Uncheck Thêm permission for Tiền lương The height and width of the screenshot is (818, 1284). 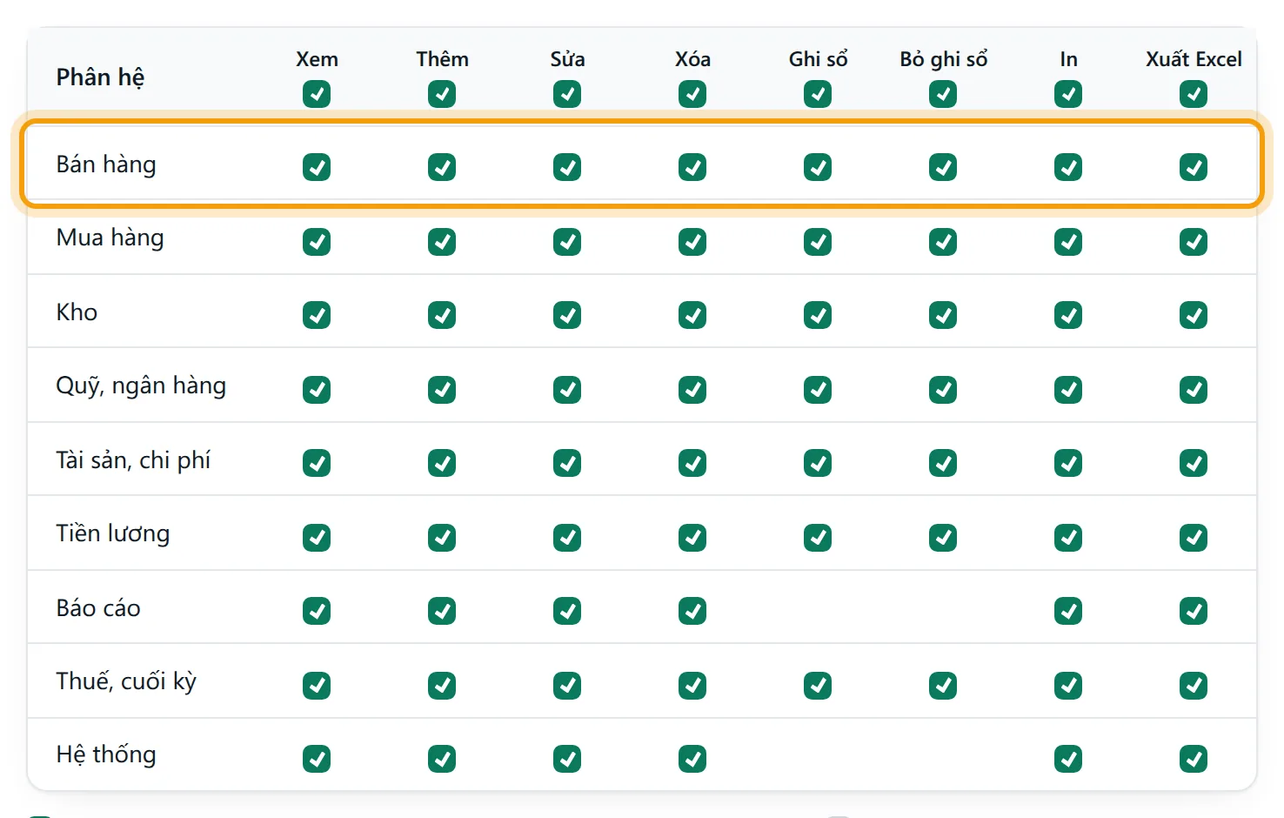pos(442,538)
